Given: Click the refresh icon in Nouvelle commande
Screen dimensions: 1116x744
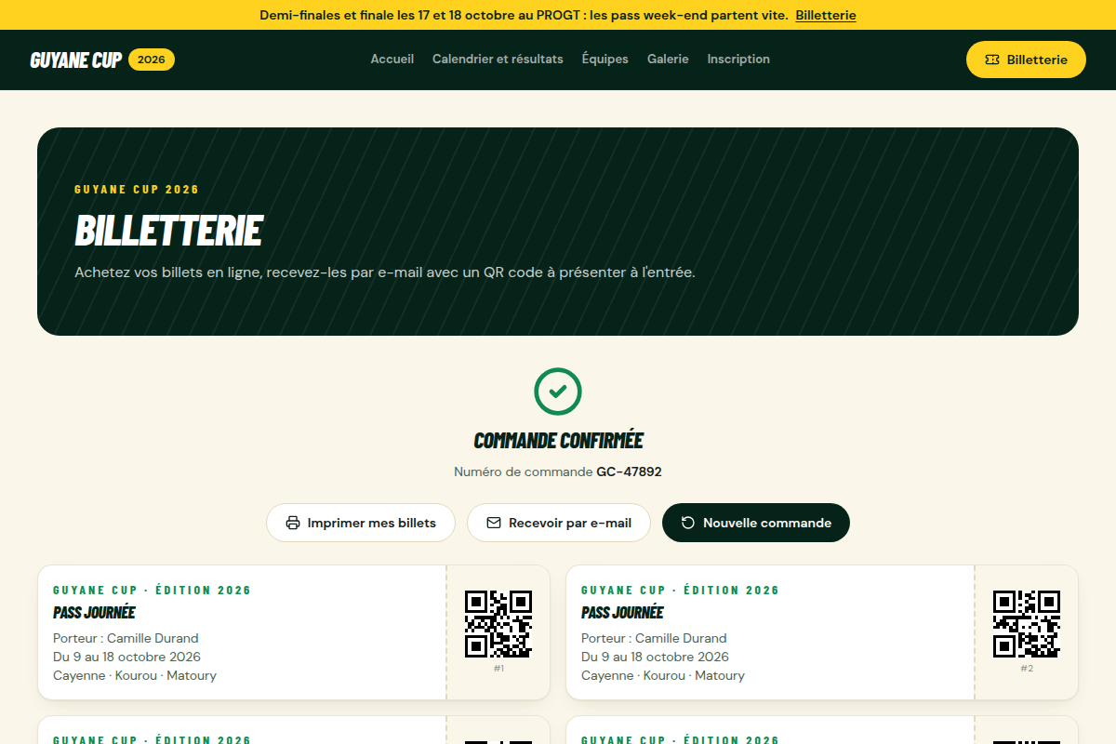Looking at the screenshot, I should (688, 523).
